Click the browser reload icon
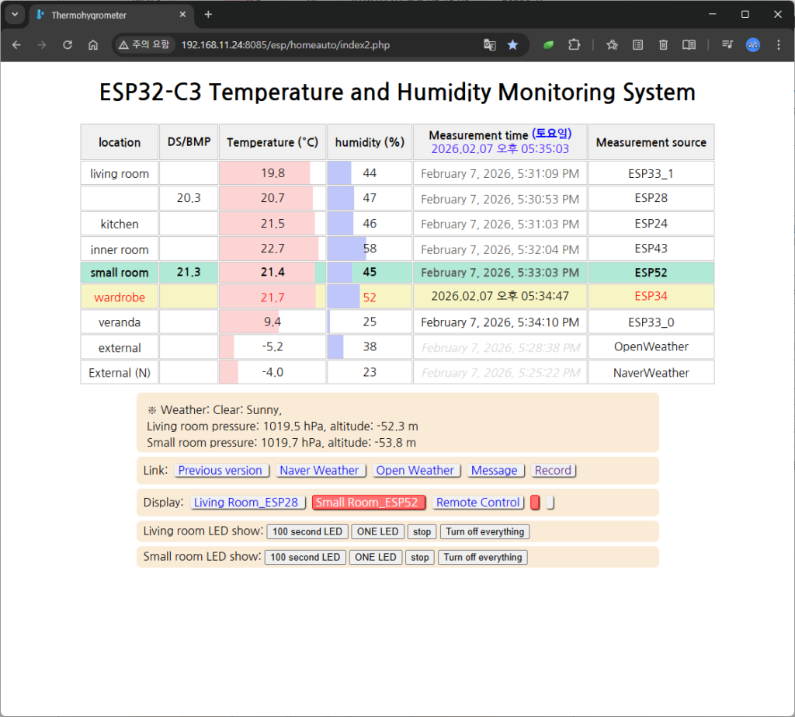This screenshot has height=717, width=795. tap(68, 45)
